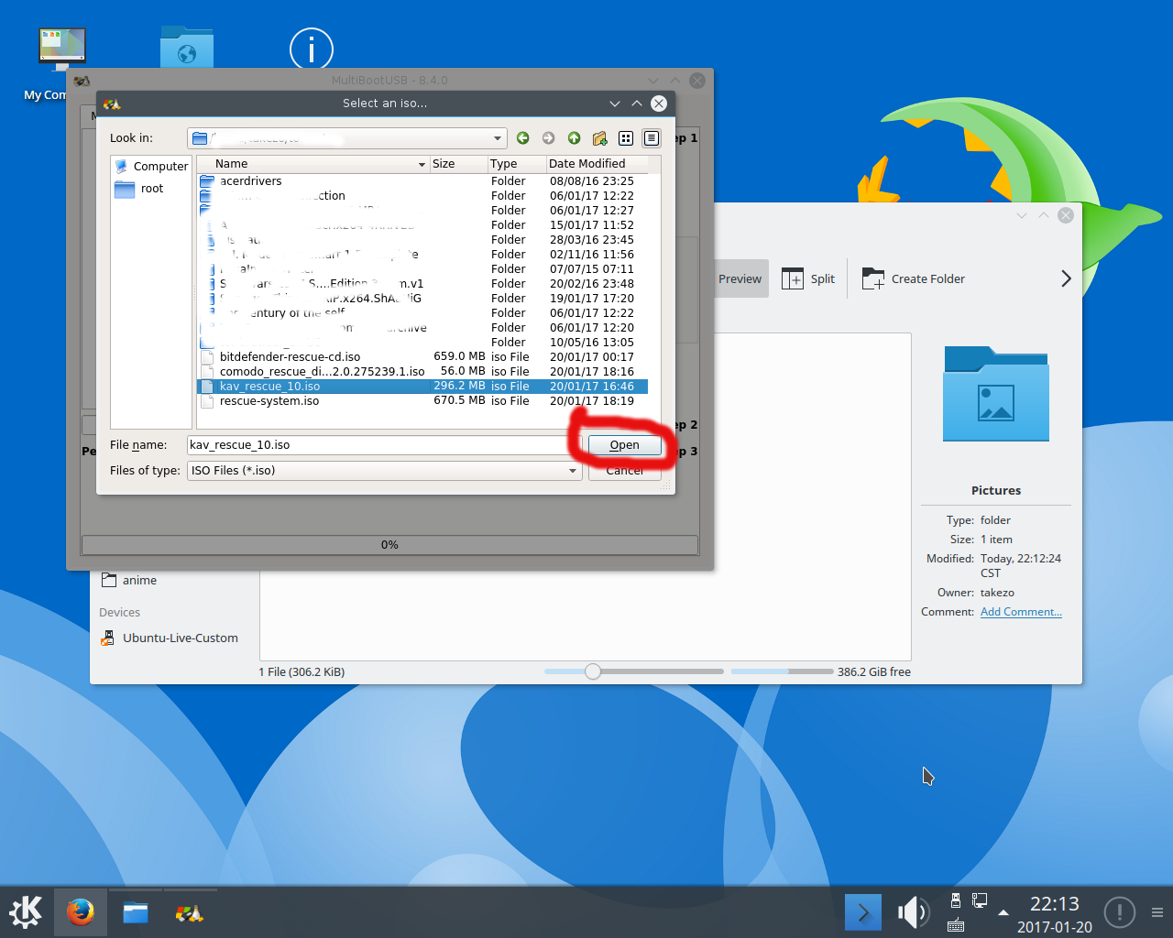1173x938 pixels.
Task: Select Computer in the dialog sidebar
Action: 159,167
